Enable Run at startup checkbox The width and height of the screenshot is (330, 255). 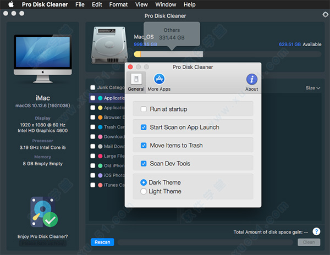(144, 109)
